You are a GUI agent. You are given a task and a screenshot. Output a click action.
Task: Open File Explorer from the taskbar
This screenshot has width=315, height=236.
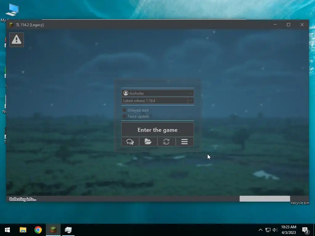pos(23,230)
